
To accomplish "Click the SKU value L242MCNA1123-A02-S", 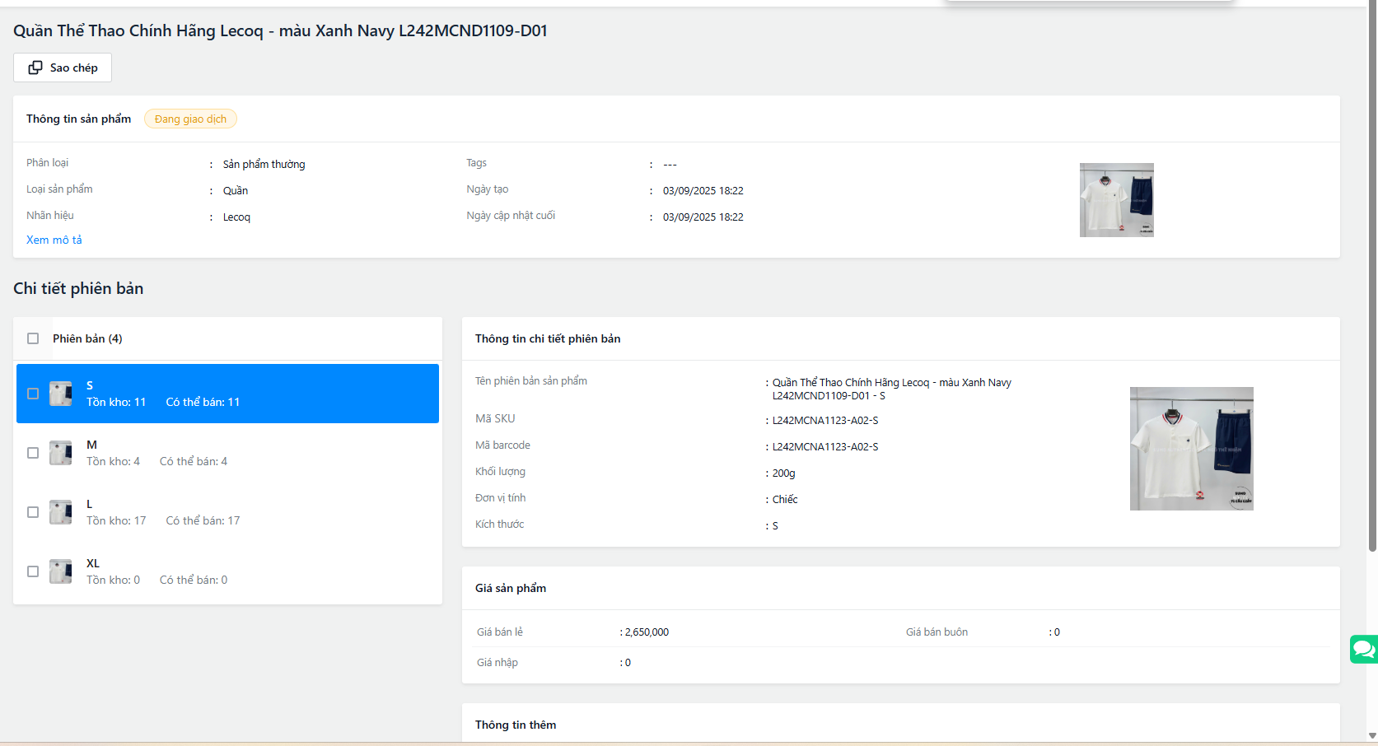I will tap(825, 421).
